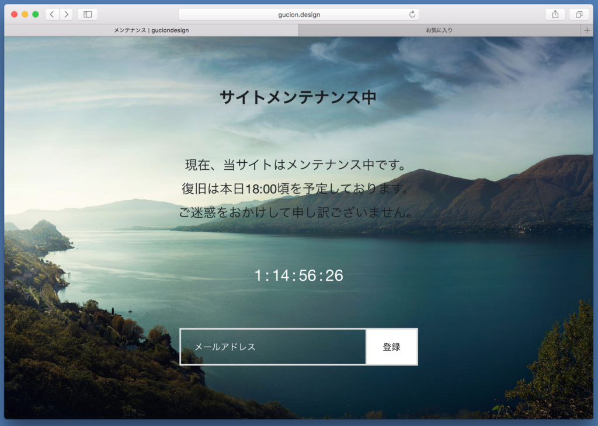The image size is (598, 426).
Task: Click the gucion.design address bar
Action: point(298,15)
